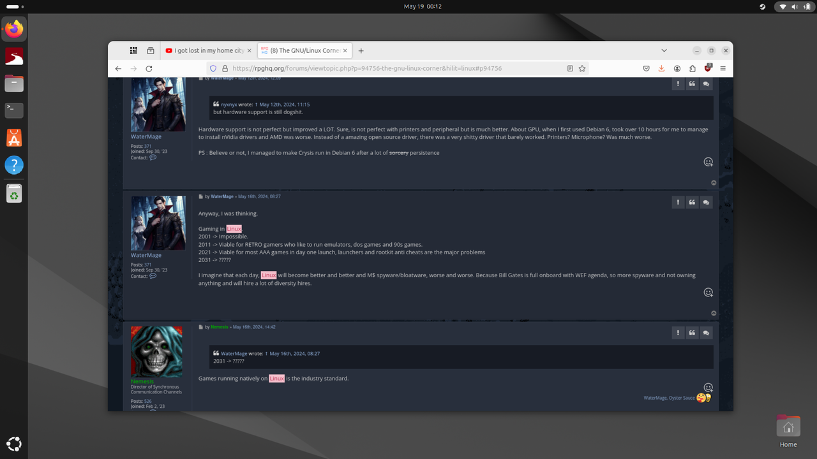Open the Files app in the dock
The image size is (817, 459).
(x=14, y=84)
